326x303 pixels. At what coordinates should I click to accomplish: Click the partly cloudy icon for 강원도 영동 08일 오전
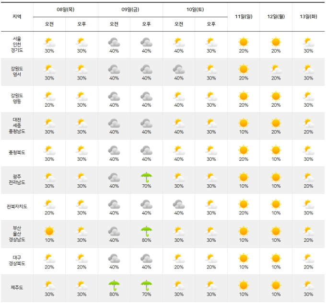[49, 96]
